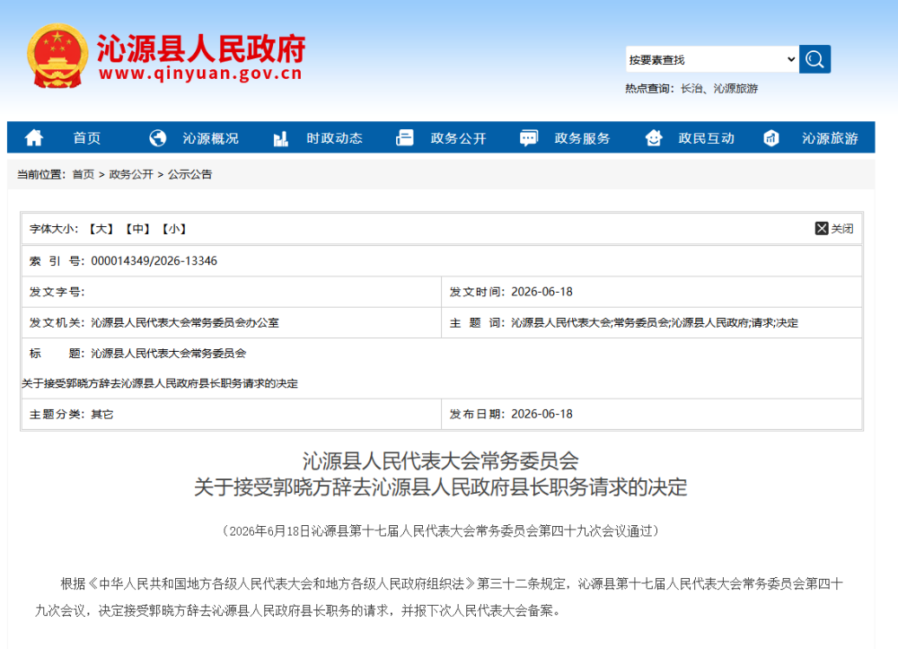Open the 沁源概况 menu item
Screen dimensions: 898x649
(211, 138)
